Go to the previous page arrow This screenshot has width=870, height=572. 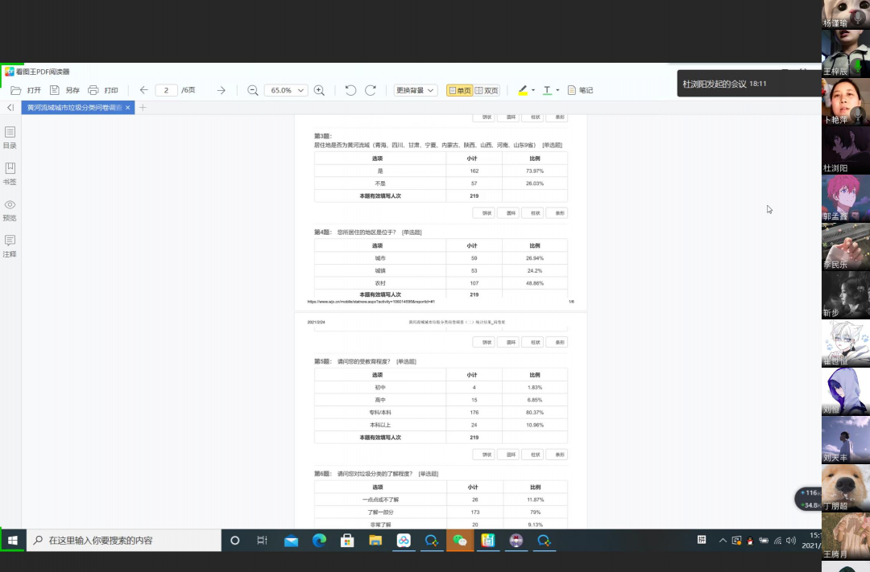pos(144,91)
